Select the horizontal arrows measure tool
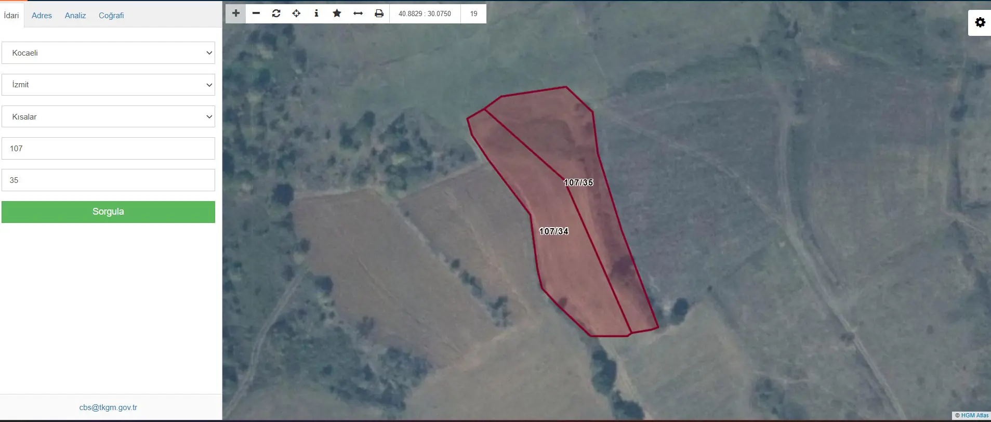991x422 pixels. pyautogui.click(x=358, y=14)
